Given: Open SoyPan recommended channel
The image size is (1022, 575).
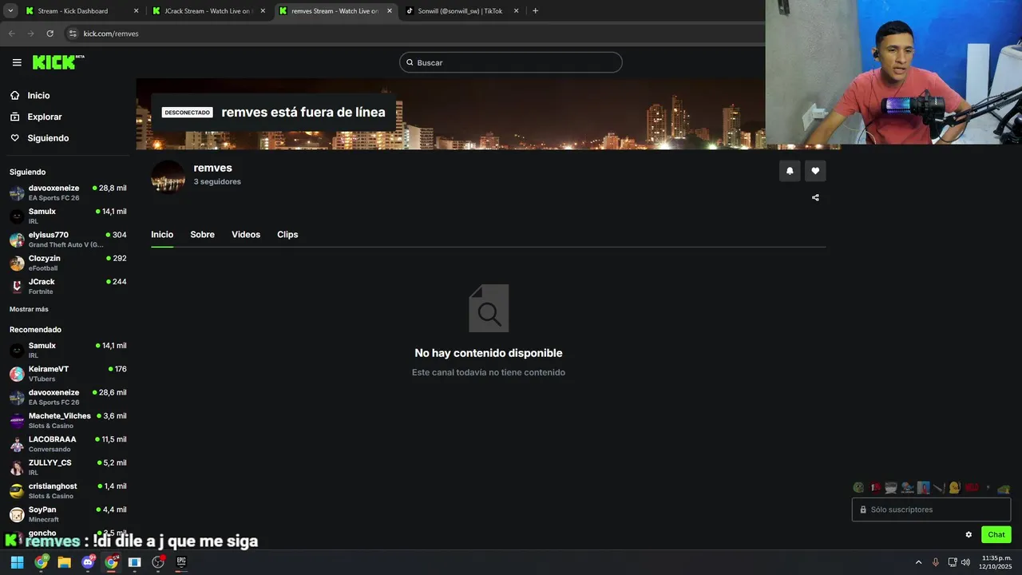Looking at the screenshot, I should click(68, 514).
